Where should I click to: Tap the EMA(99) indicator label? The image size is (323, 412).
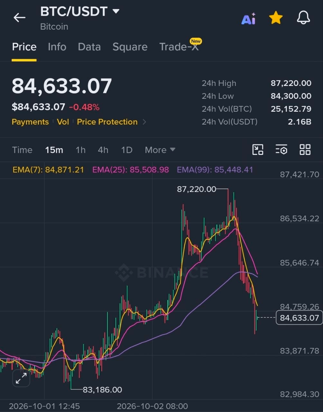[215, 170]
